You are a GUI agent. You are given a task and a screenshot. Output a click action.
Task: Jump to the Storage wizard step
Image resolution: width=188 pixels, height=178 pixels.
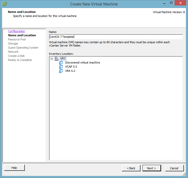pos(13,43)
